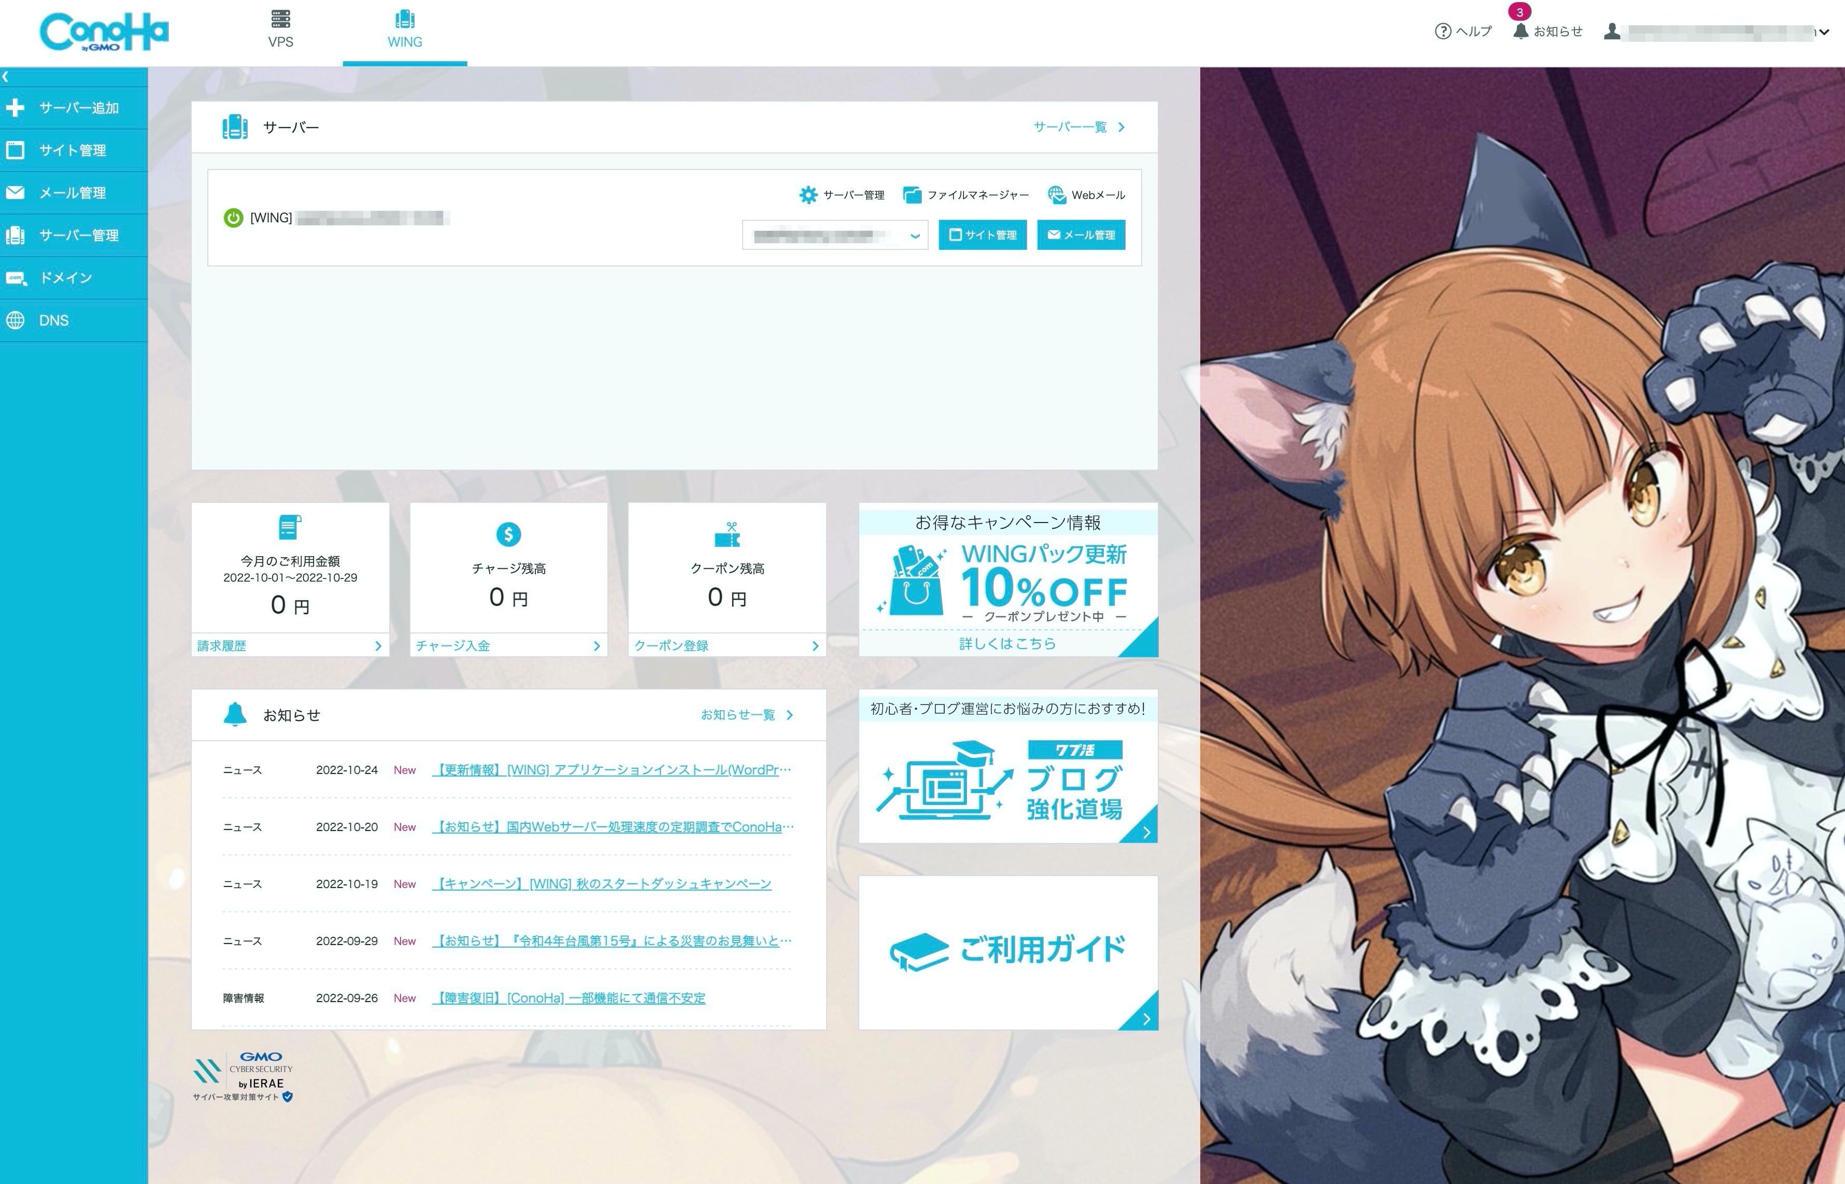Click the arrow beside クーポン登録
The width and height of the screenshot is (1845, 1184).
815,646
